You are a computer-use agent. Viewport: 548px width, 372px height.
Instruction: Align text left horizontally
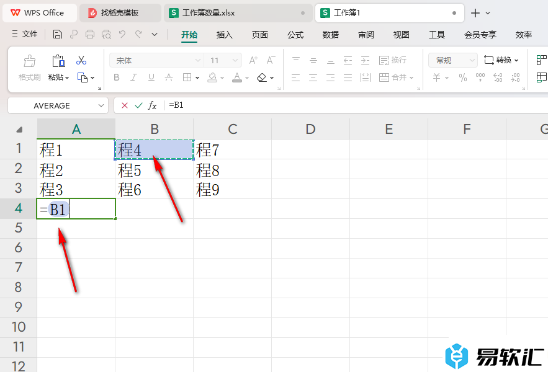click(x=295, y=77)
